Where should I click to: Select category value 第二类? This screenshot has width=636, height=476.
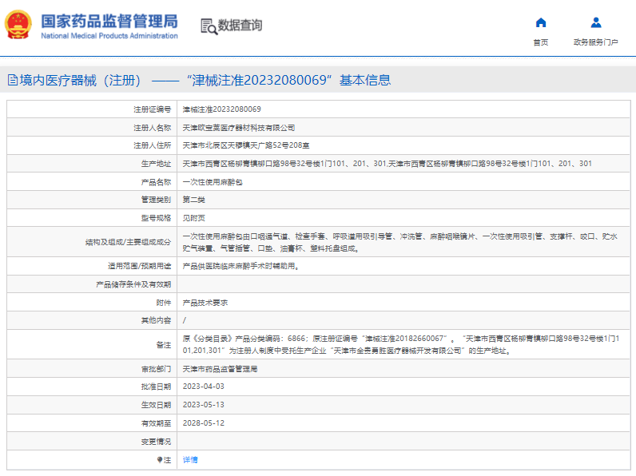[194, 200]
